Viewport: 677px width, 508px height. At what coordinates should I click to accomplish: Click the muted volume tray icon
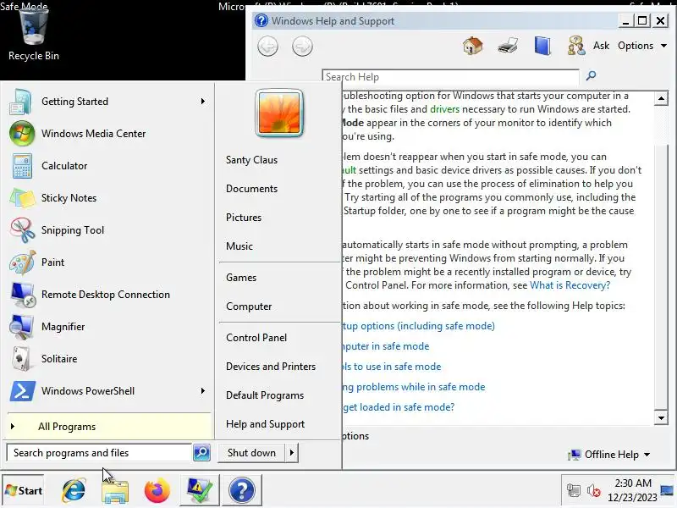[594, 491]
